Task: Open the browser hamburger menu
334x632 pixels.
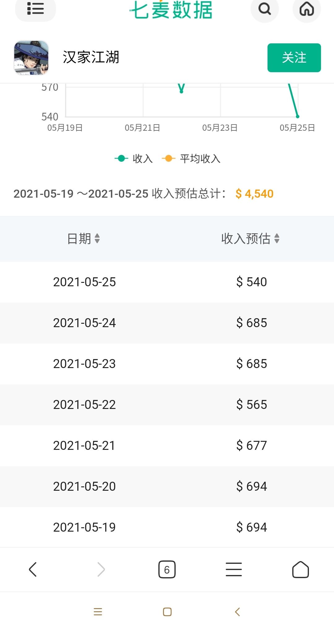Action: pos(234,569)
